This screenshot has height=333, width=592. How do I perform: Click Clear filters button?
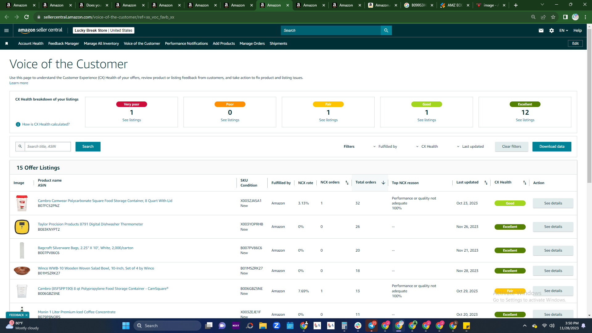512,146
